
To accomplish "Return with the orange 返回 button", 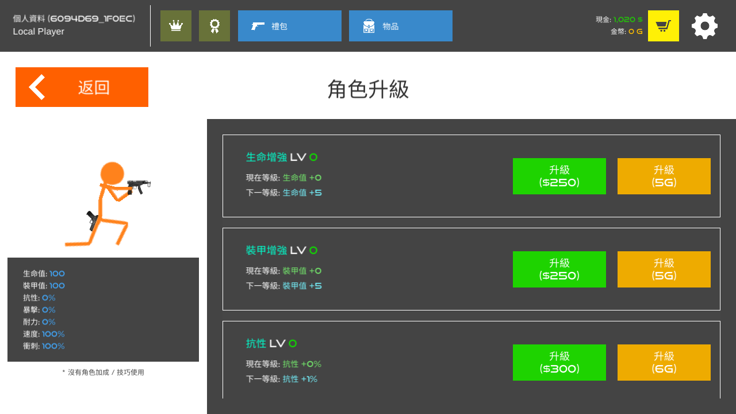I will [x=82, y=87].
